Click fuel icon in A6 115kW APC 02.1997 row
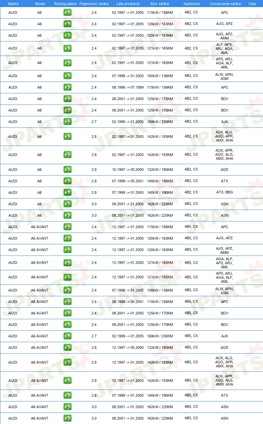Image resolution: width=263 pixels, height=424 pixels. [x=67, y=12]
